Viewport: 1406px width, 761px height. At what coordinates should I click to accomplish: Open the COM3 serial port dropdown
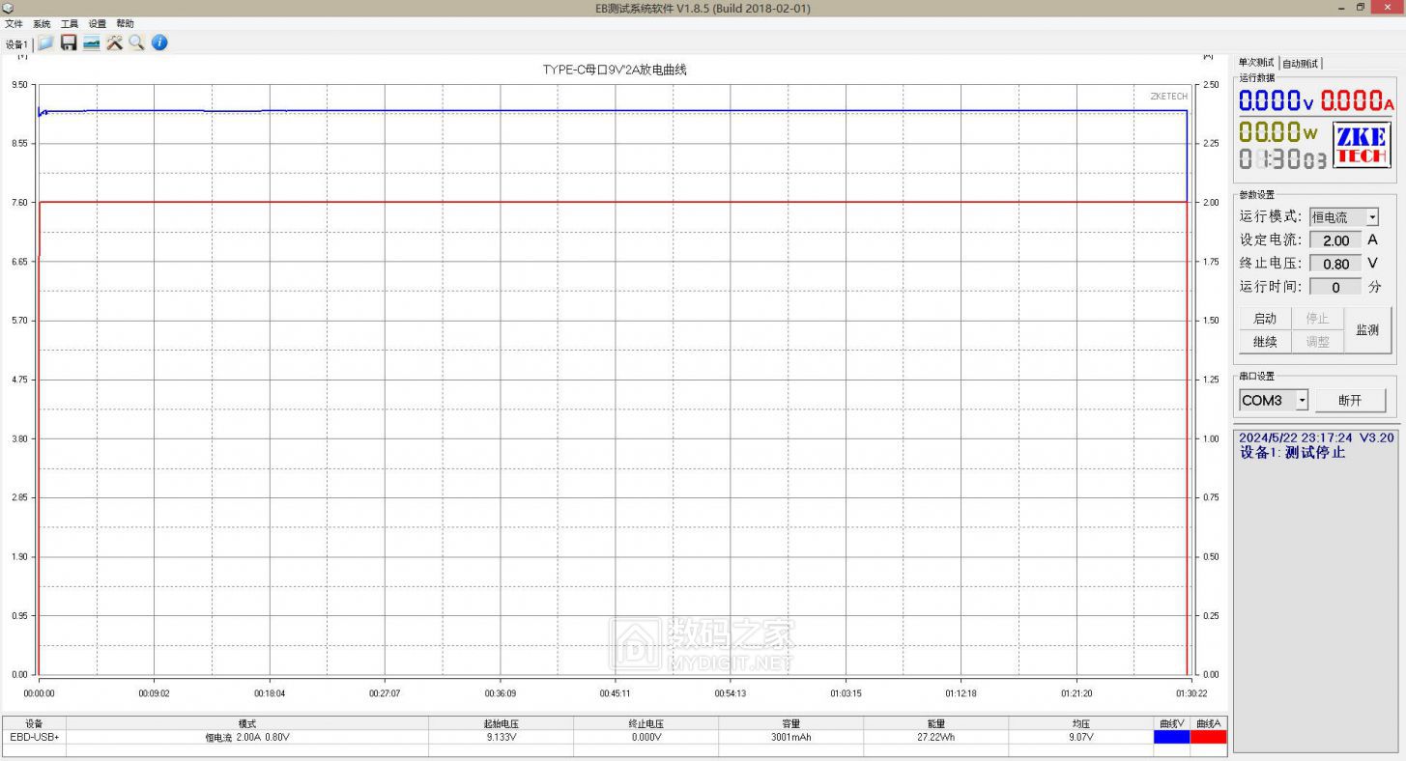tap(1302, 400)
